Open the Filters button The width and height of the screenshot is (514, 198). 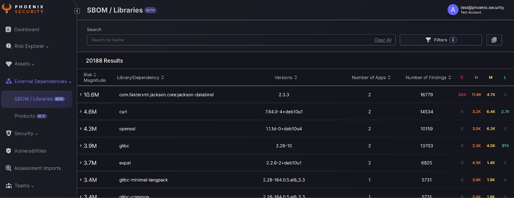(441, 40)
